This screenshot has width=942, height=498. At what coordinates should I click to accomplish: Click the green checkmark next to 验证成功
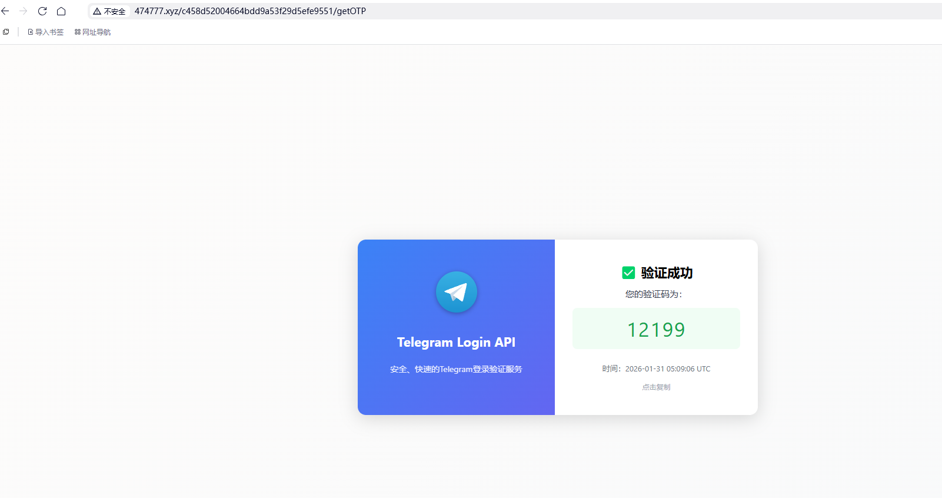click(x=628, y=273)
